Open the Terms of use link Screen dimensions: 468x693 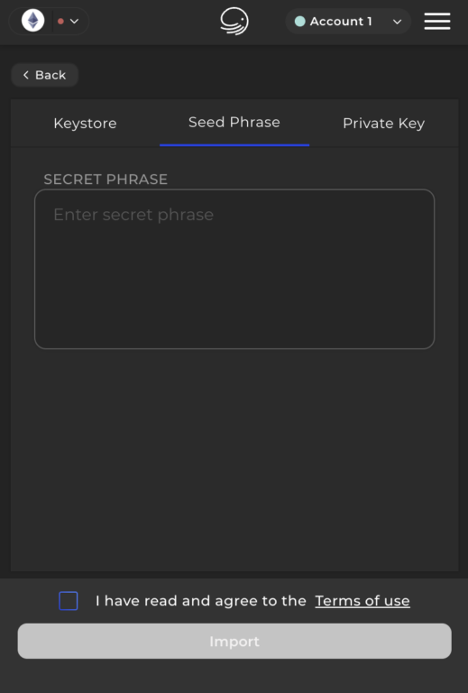[362, 601]
